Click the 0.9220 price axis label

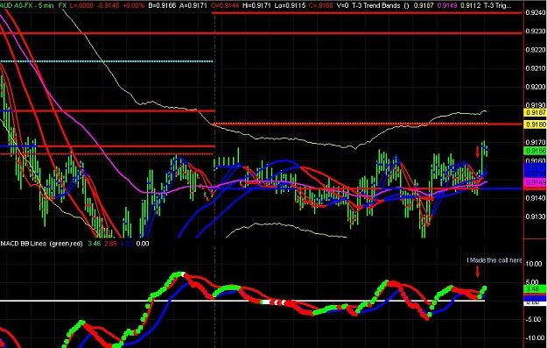pyautogui.click(x=535, y=50)
